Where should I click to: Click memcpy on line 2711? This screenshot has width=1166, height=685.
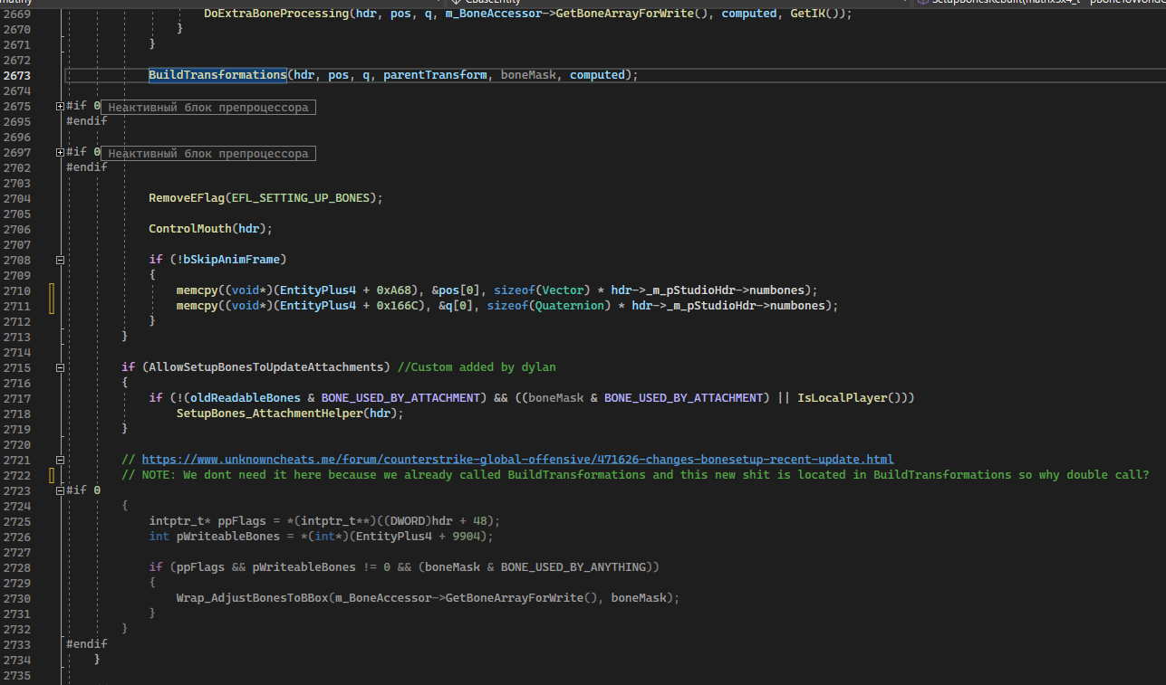[x=197, y=306]
